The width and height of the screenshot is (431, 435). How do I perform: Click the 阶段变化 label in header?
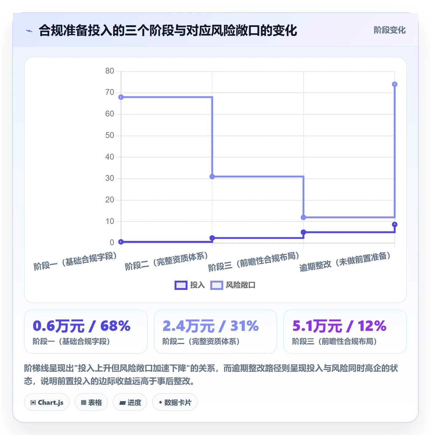[x=389, y=30]
